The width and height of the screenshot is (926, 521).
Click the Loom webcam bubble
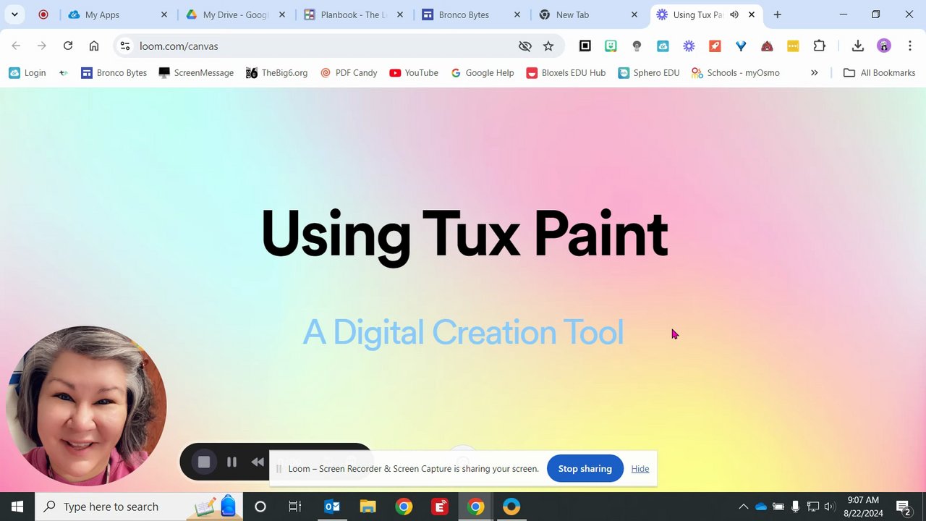click(86, 406)
